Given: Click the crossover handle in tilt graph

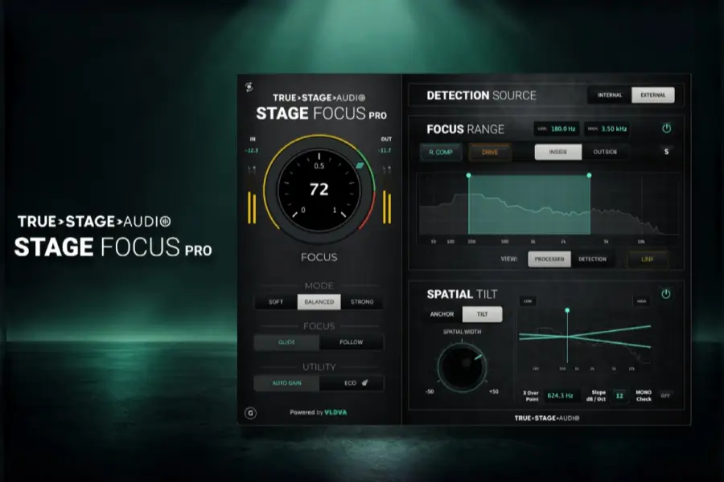Looking at the screenshot, I should 567,310.
